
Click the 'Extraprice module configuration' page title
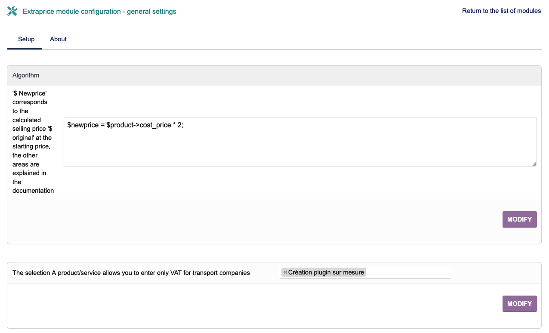click(72, 12)
